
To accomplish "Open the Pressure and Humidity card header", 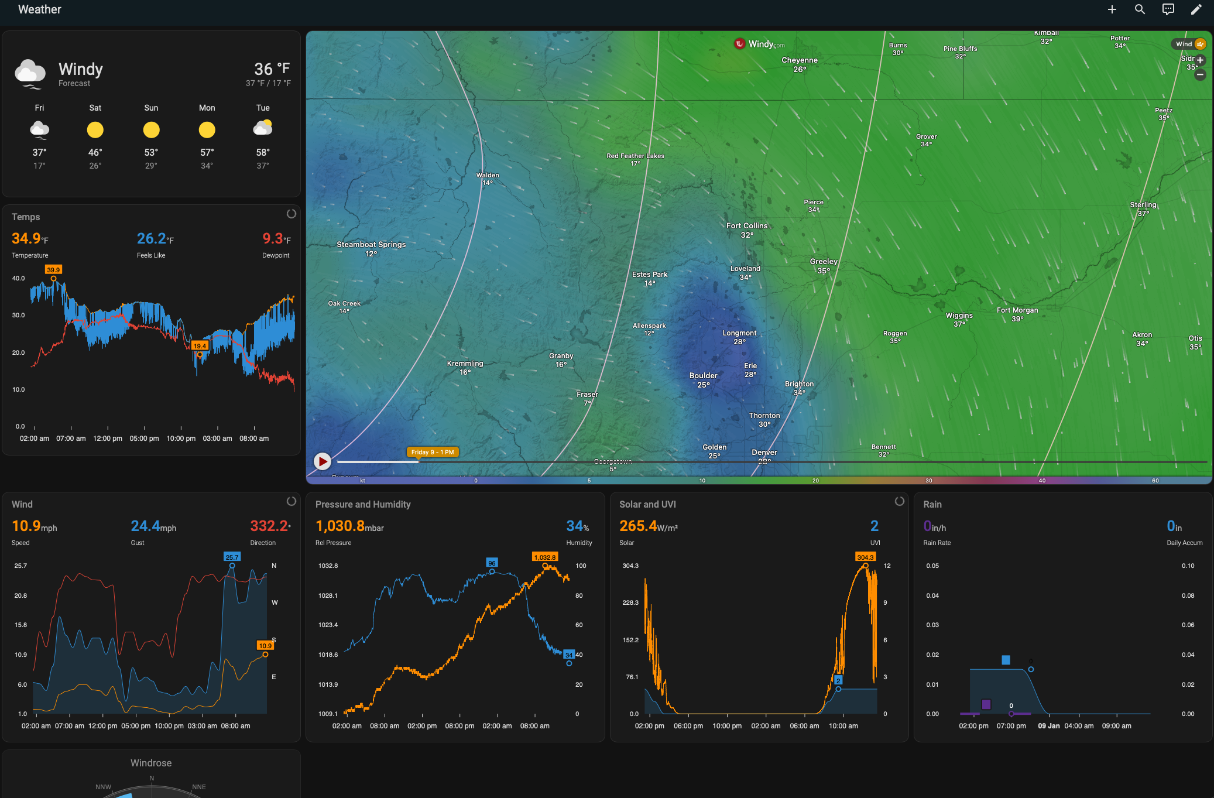I will [x=362, y=504].
